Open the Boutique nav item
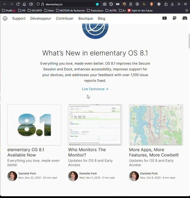 pos(86,18)
